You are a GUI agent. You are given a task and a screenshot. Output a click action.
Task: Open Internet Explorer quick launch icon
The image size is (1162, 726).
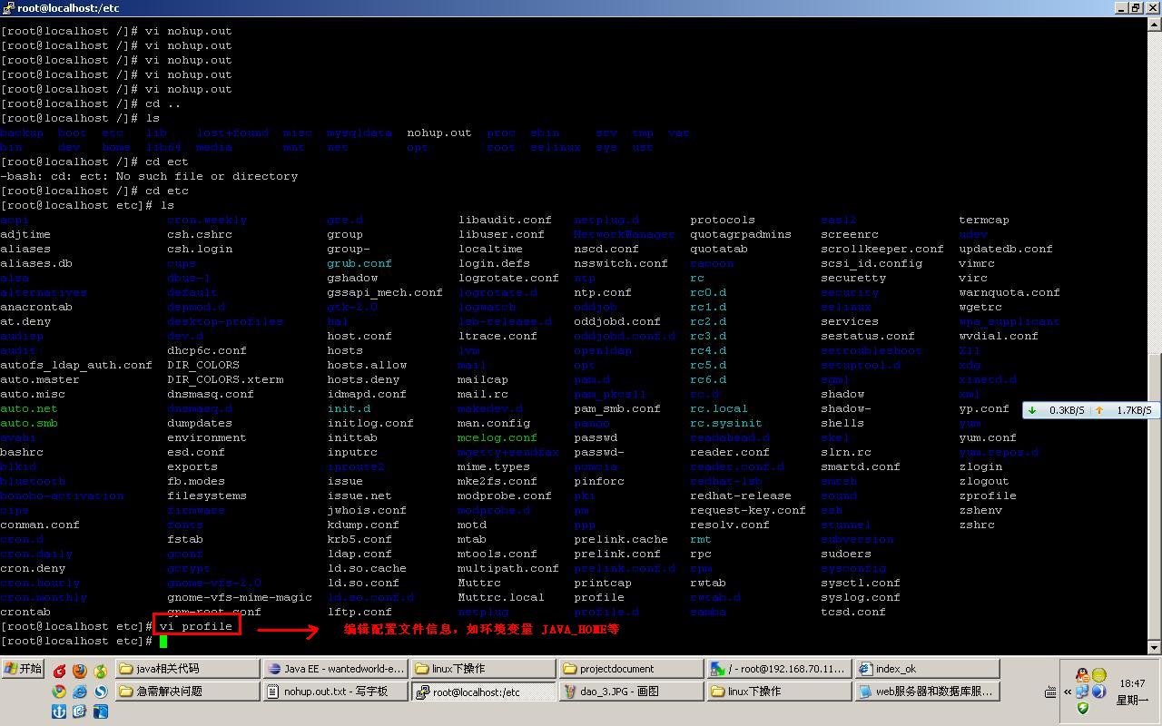coord(80,692)
